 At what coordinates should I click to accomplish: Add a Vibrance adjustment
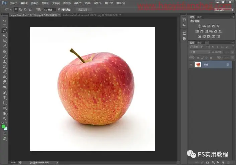pyautogui.click(x=218, y=26)
